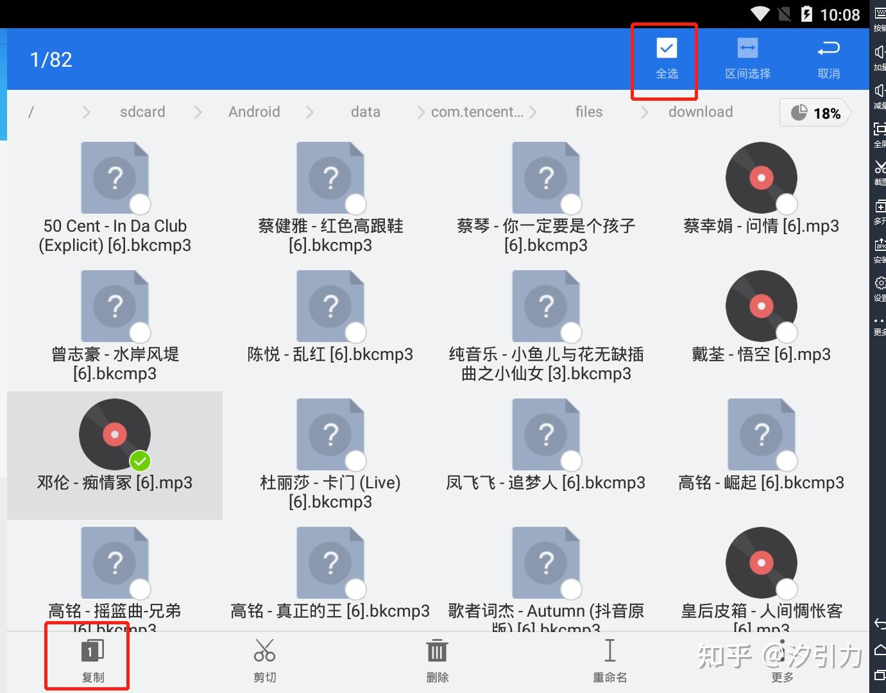Tap the vinyl icon of 皇后皮箱 - 人间惆怅客

pos(762,563)
